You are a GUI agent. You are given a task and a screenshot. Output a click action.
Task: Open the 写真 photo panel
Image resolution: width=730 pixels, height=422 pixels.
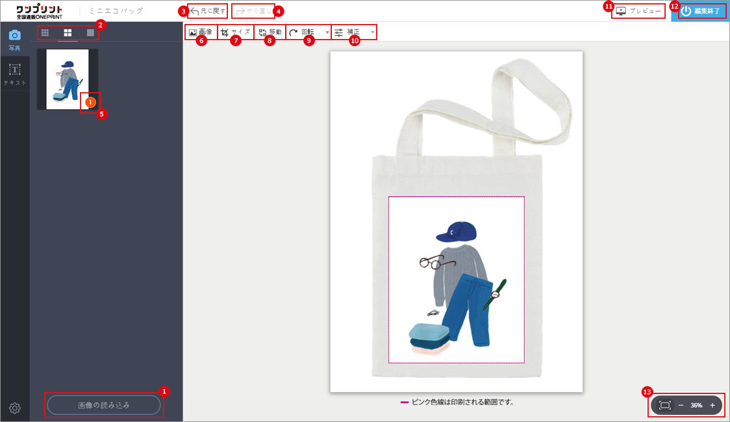[x=14, y=40]
